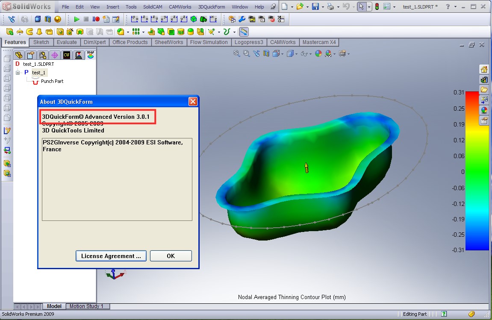The image size is (492, 320).
Task: Open the Open-file dropdown arrow
Action: tap(307, 7)
